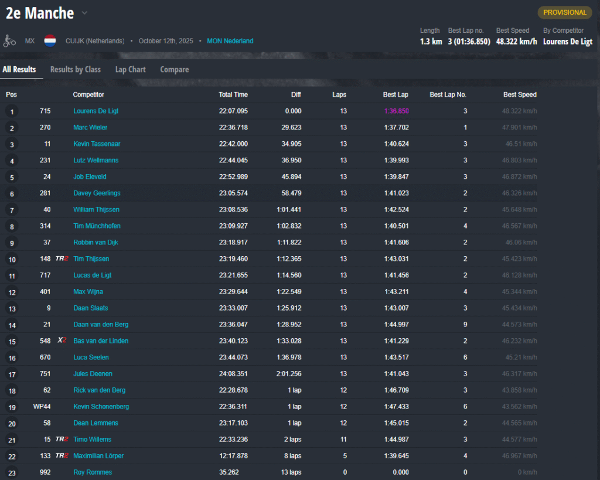The height and width of the screenshot is (480, 600).
Task: Click the PROVISIONAL status badge
Action: click(x=564, y=12)
